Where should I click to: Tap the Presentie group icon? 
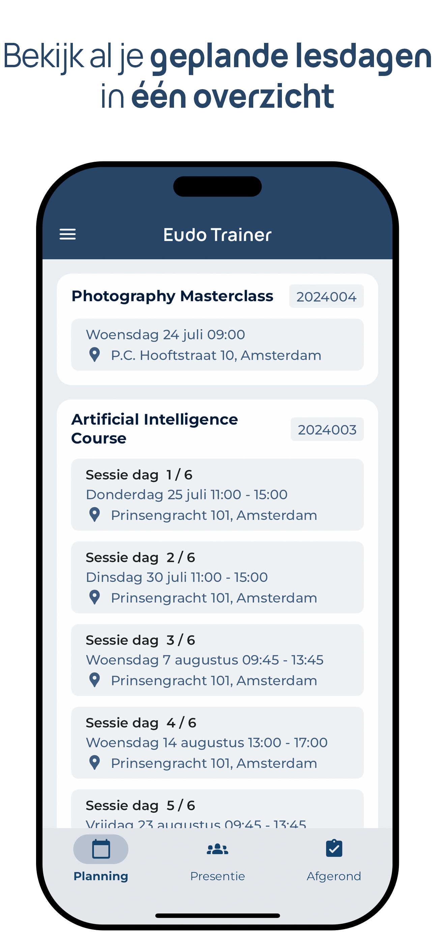(217, 849)
